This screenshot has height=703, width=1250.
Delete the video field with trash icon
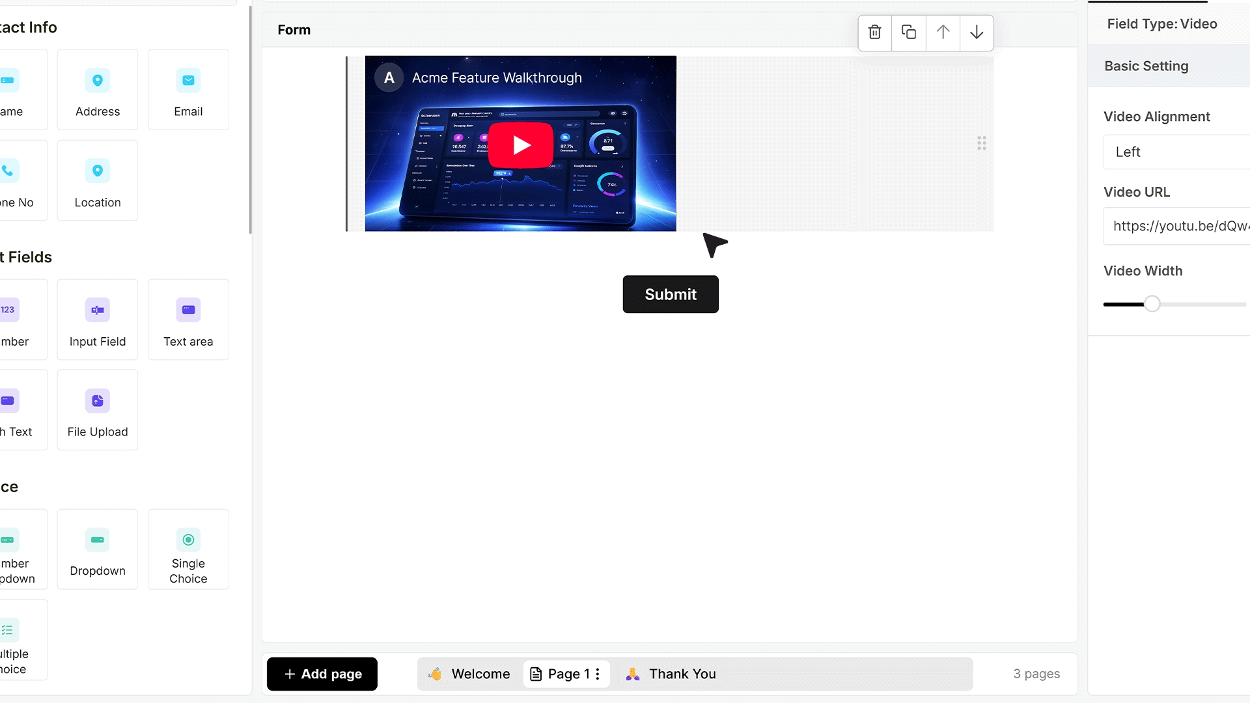coord(875,32)
